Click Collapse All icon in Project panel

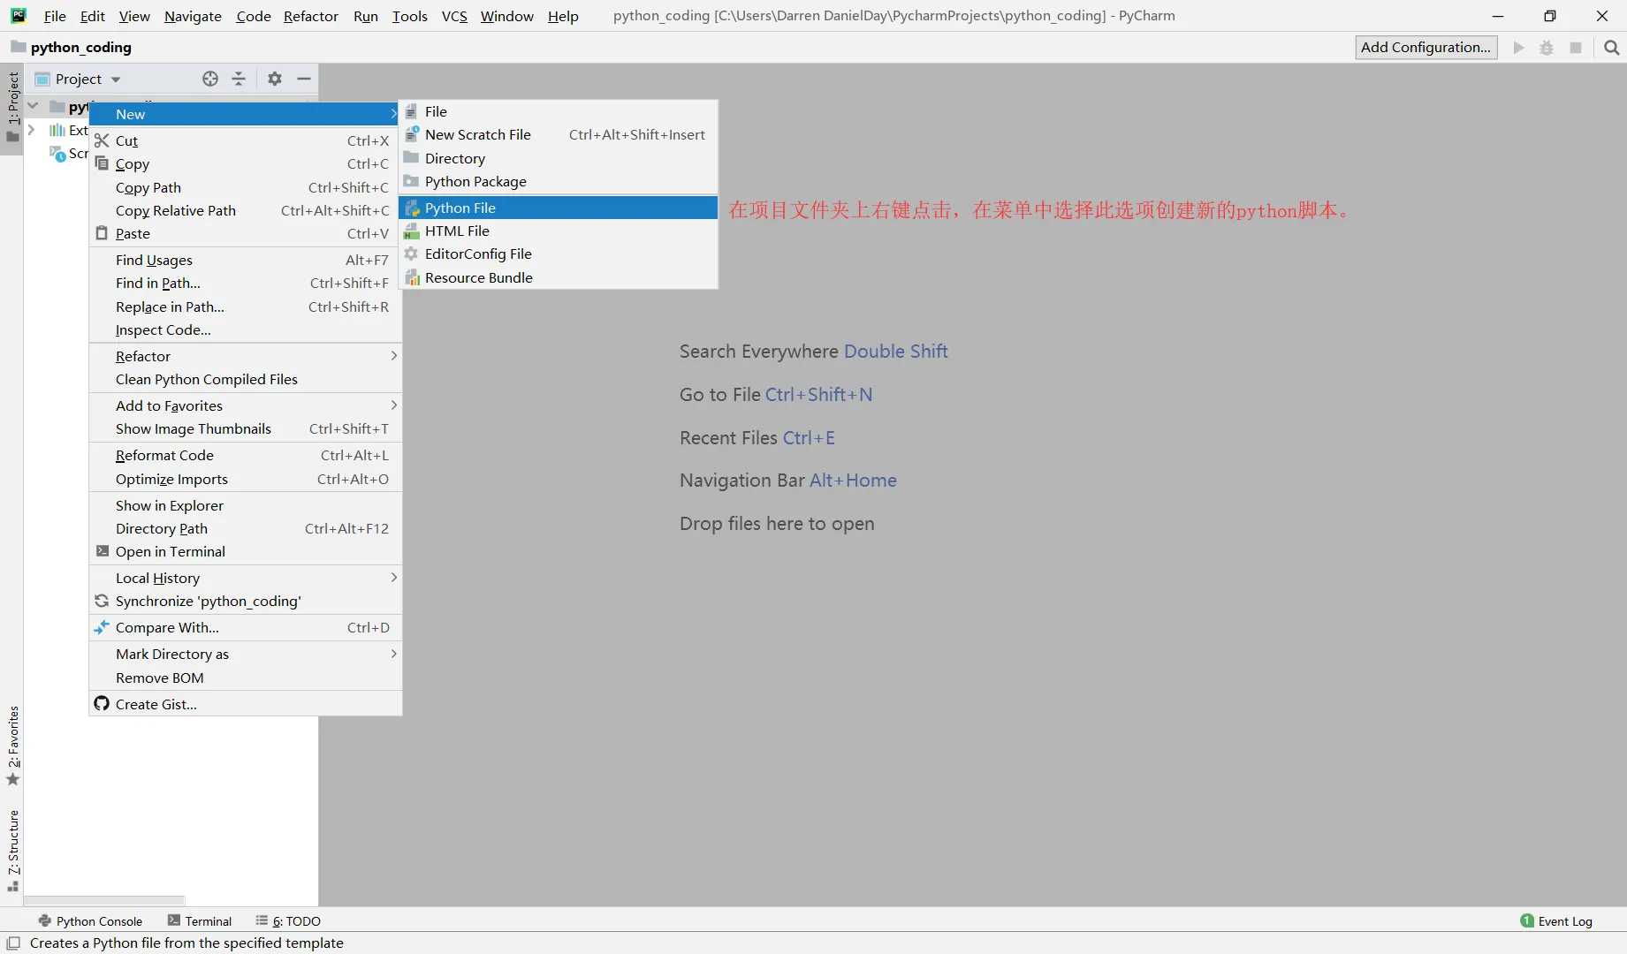[239, 79]
